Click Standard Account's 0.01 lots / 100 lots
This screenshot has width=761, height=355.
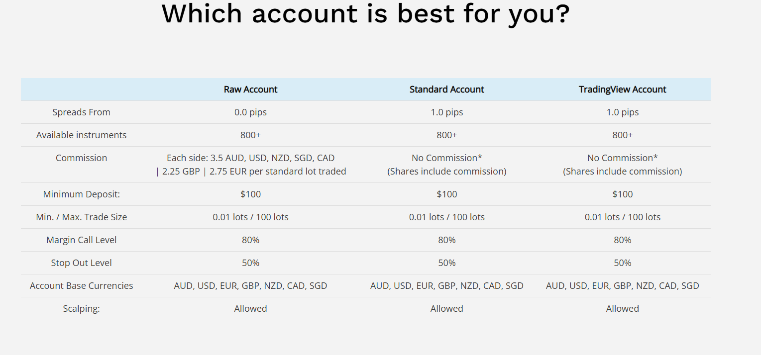click(x=446, y=217)
